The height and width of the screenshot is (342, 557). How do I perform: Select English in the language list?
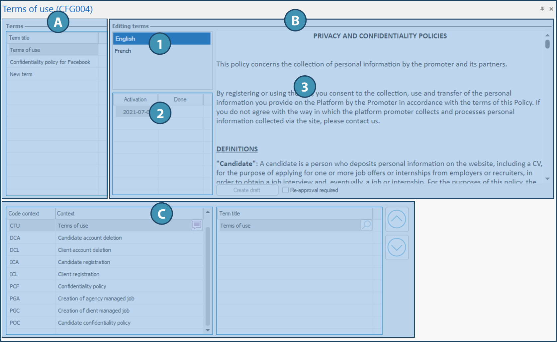tap(125, 39)
